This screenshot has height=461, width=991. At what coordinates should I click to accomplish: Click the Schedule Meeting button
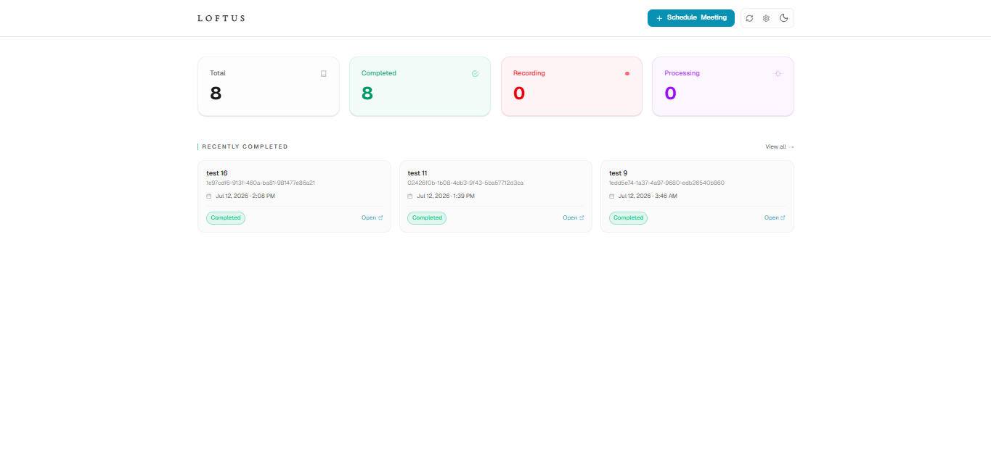coord(691,18)
